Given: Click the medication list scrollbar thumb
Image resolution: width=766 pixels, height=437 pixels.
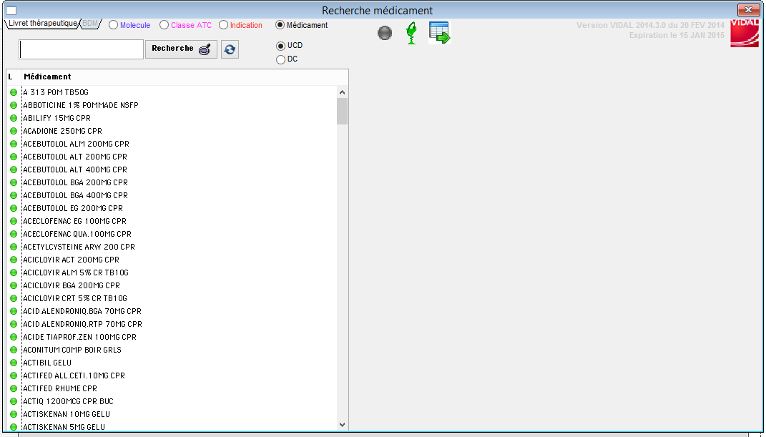Looking at the screenshot, I should click(342, 112).
